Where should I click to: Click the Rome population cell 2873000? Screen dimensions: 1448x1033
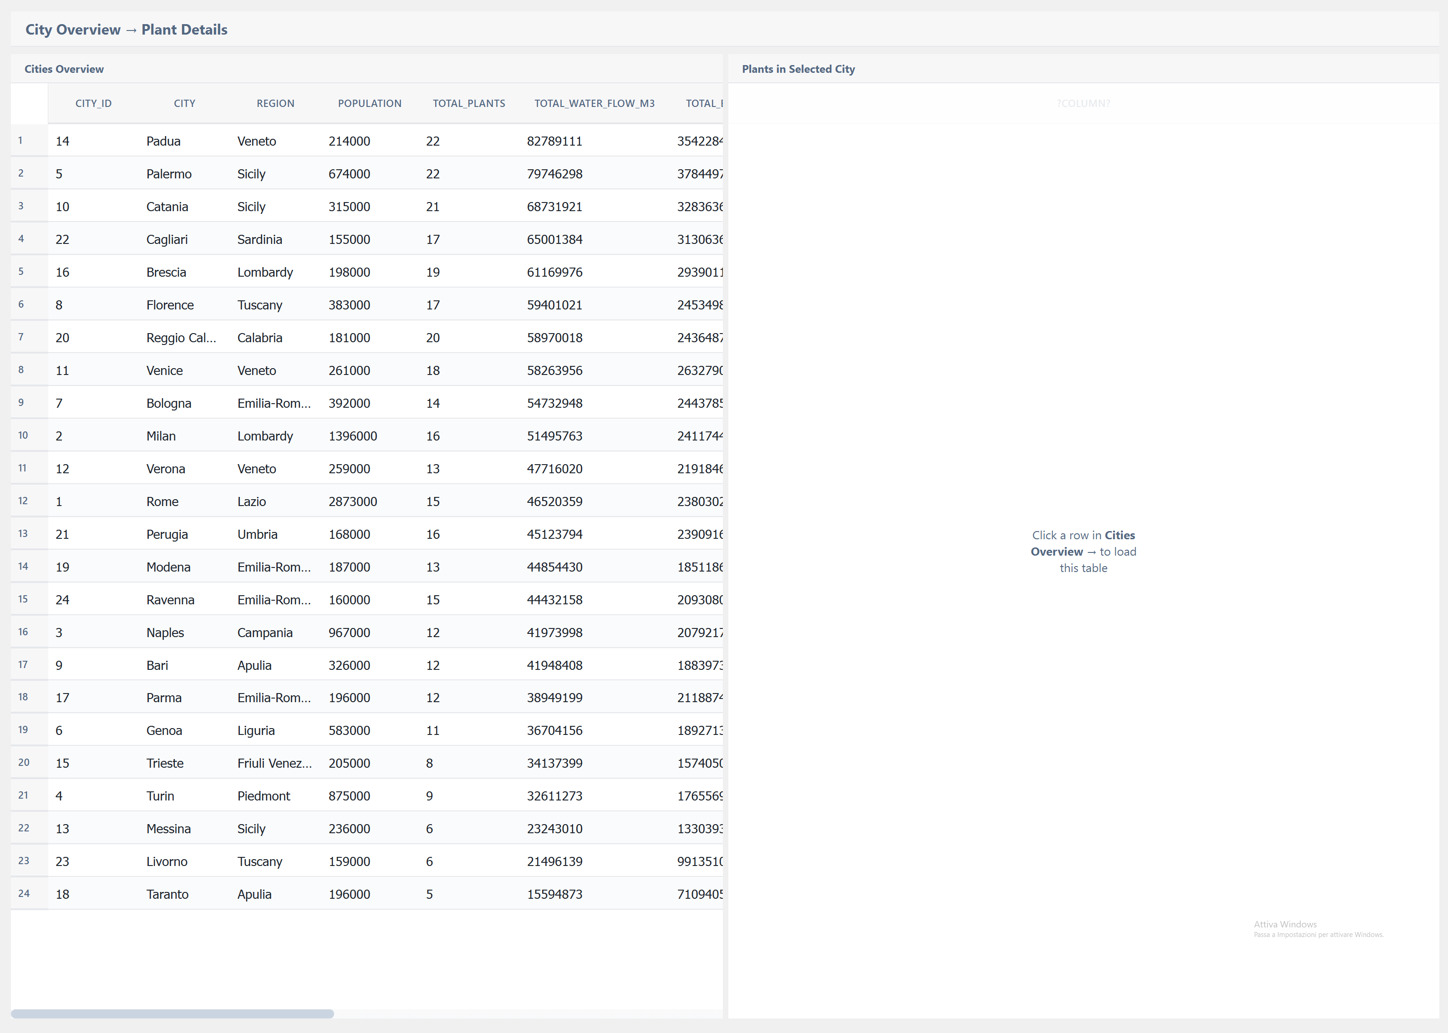352,501
